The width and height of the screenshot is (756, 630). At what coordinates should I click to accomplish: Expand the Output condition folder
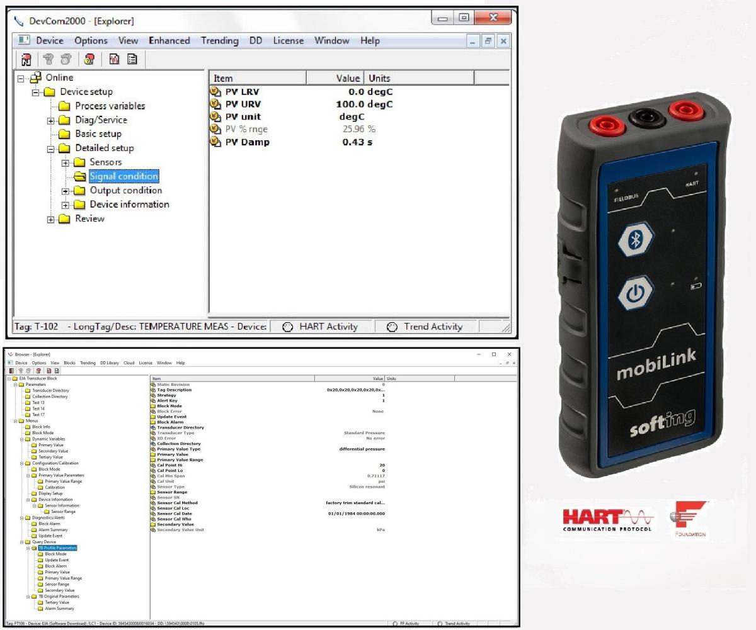tap(65, 191)
